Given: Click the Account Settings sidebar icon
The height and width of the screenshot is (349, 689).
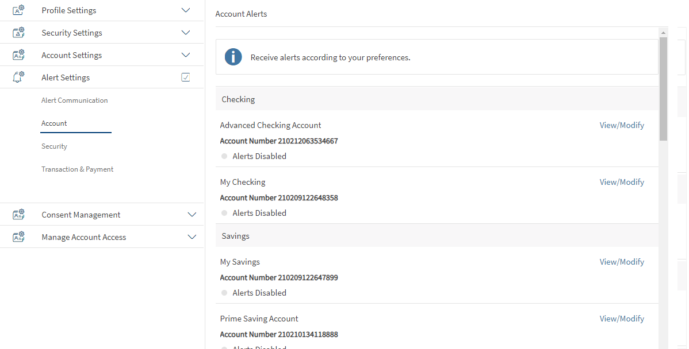Looking at the screenshot, I should pyautogui.click(x=18, y=55).
